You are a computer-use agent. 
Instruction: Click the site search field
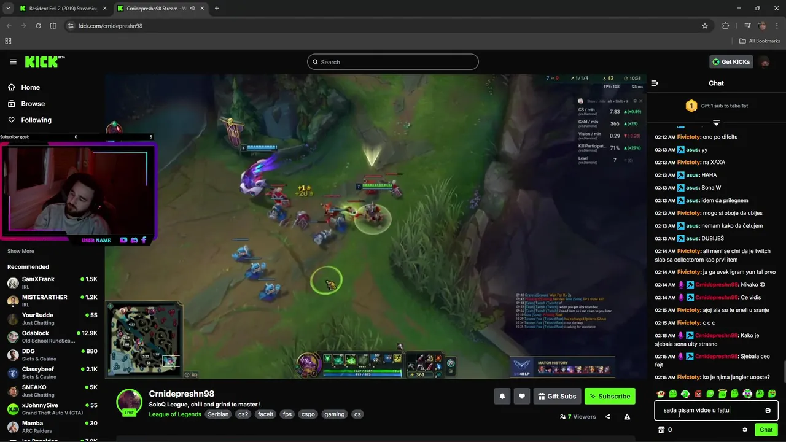tap(393, 62)
